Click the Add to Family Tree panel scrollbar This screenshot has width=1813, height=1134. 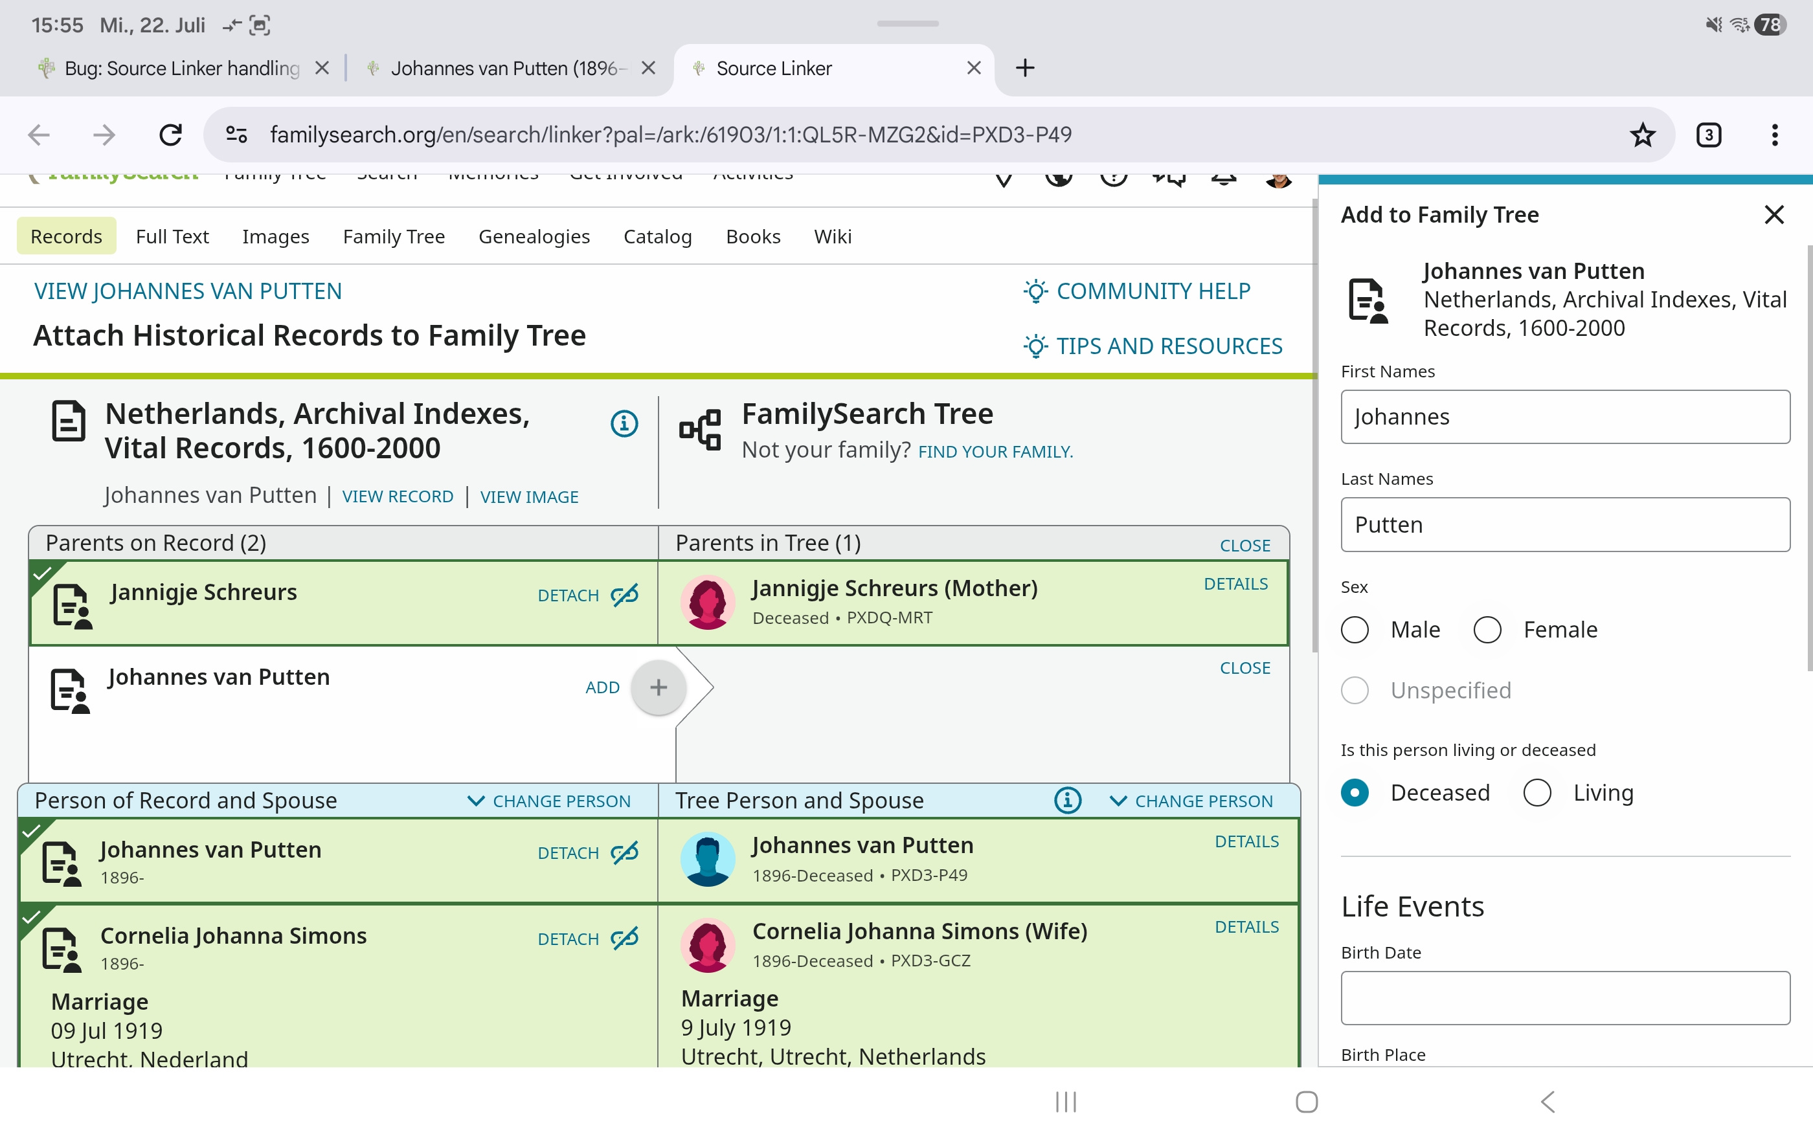(x=1808, y=458)
